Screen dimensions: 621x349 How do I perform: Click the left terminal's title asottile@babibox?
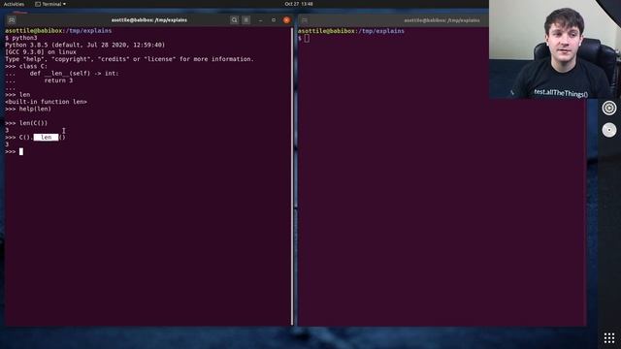148,19
